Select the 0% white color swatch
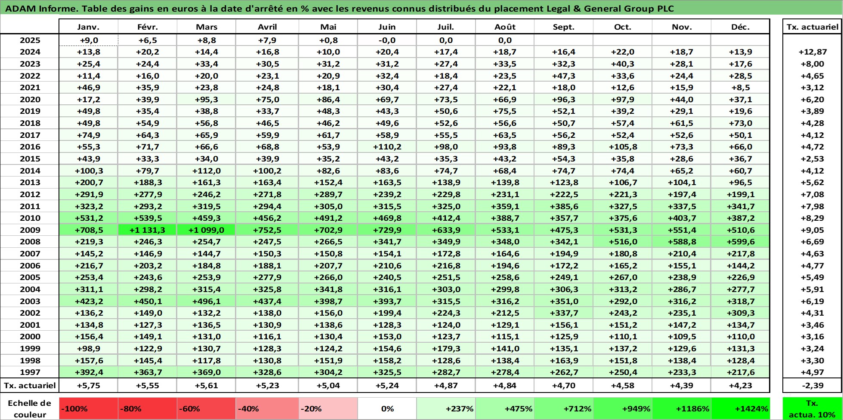Screen dimensions: 843x420 [387, 408]
